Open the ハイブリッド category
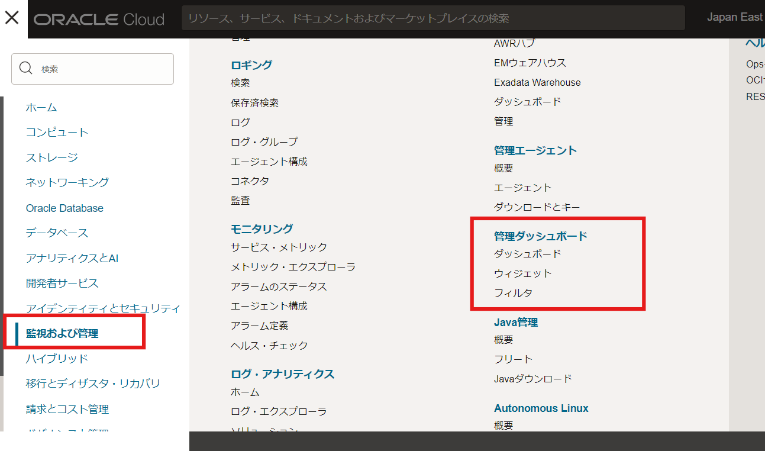 57,359
